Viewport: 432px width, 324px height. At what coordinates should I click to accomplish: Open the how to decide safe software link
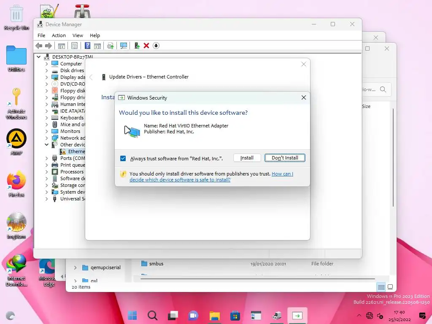click(x=211, y=177)
